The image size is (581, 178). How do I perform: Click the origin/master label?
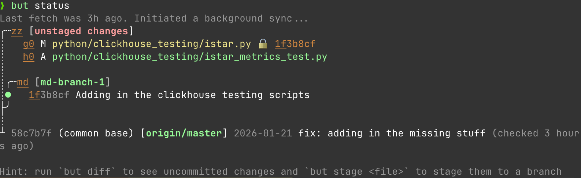(184, 133)
